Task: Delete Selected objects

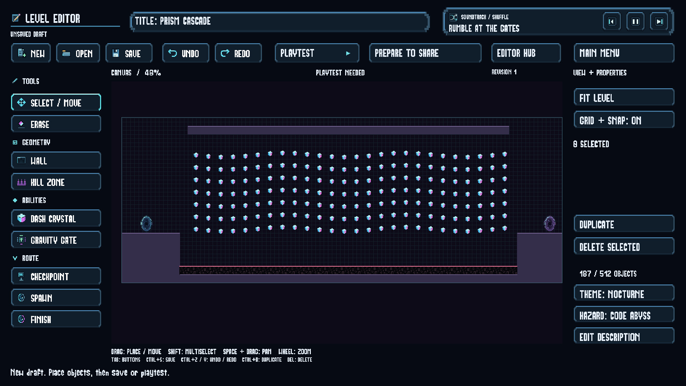Action: pos(624,247)
